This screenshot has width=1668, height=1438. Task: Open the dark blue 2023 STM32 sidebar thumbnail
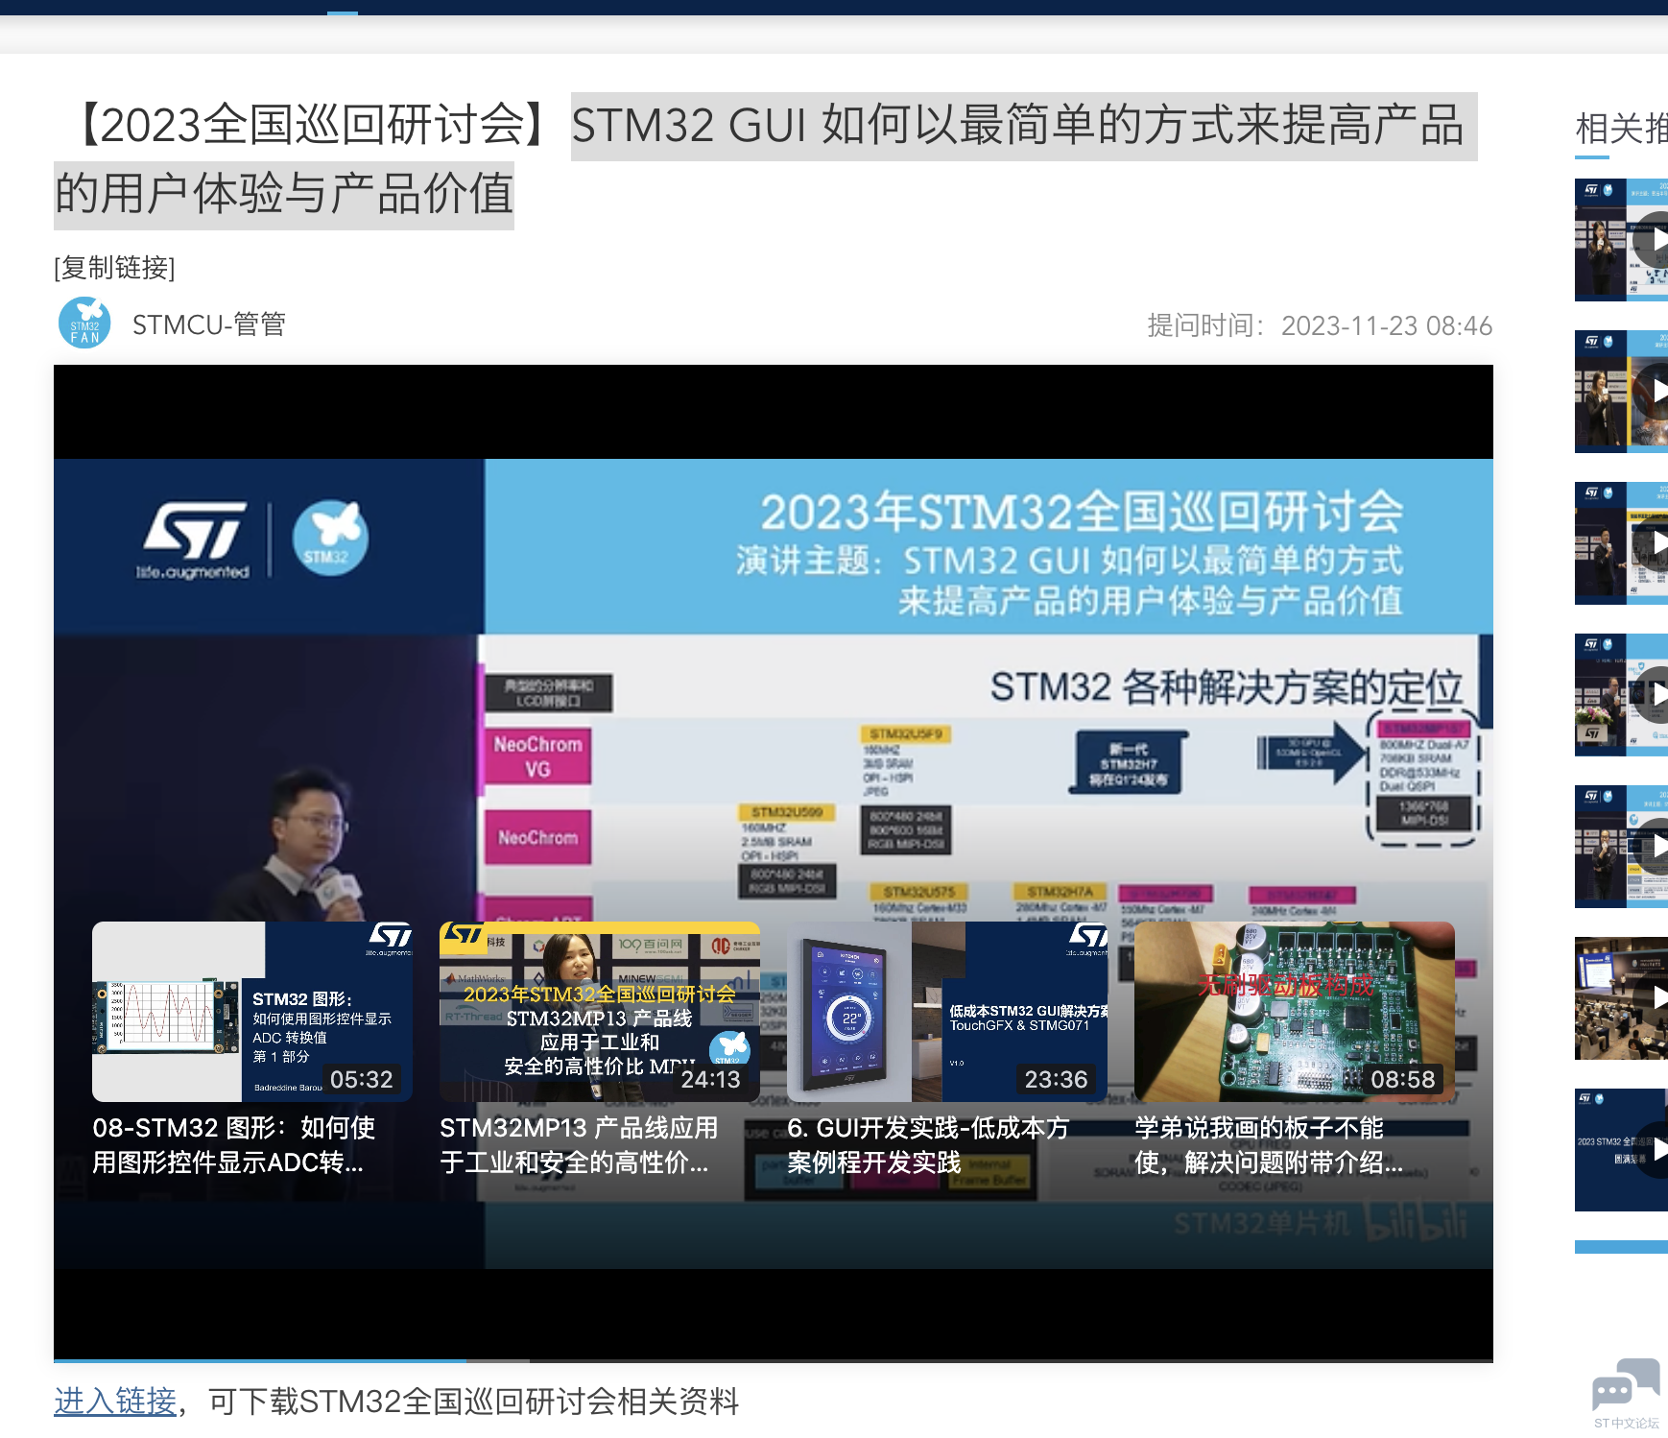[x=1622, y=1150]
